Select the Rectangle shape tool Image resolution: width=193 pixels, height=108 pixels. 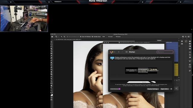pos(52,83)
